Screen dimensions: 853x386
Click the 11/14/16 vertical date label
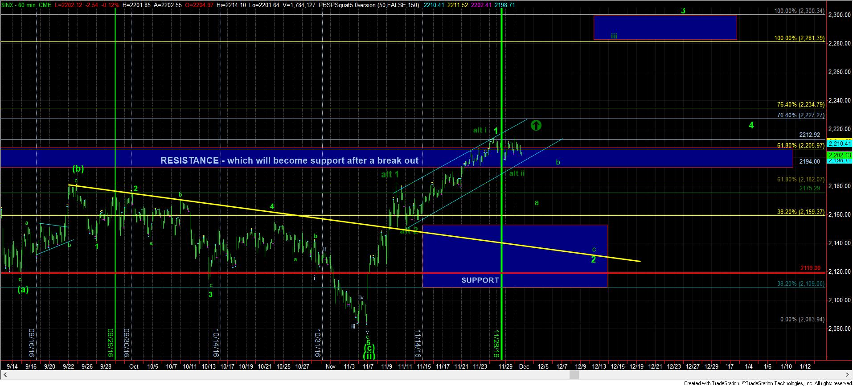(418, 343)
